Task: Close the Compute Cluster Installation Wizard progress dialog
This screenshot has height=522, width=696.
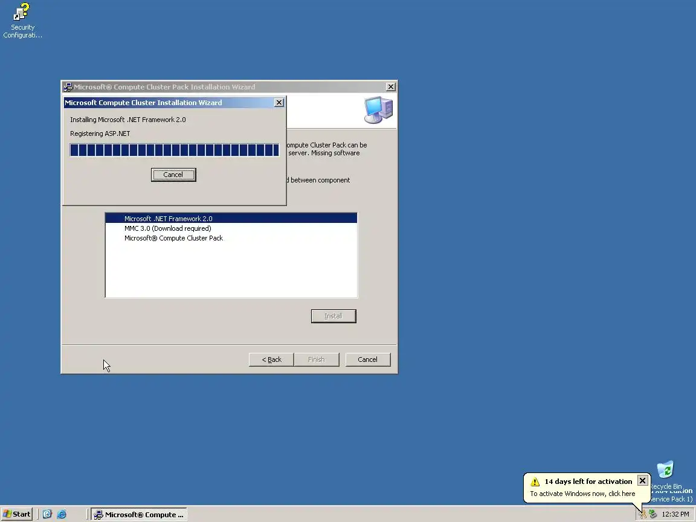Action: click(279, 103)
